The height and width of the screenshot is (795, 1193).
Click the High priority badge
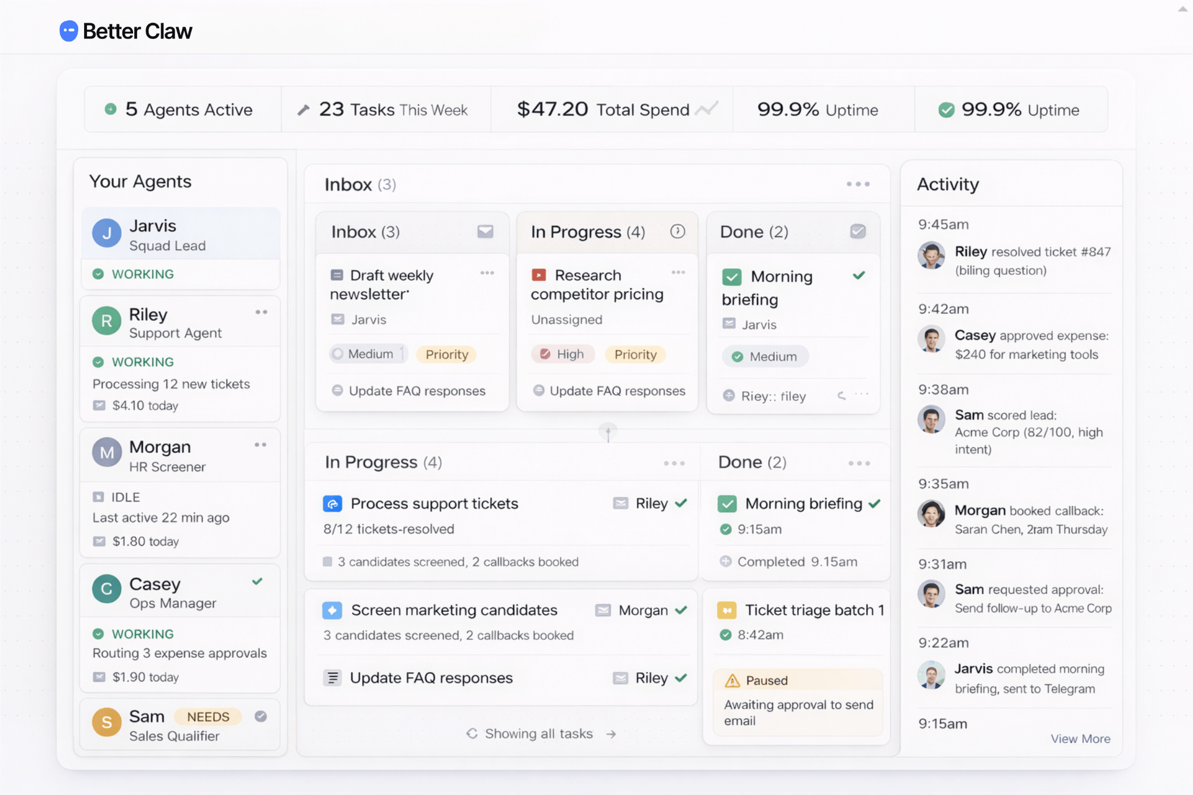562,354
